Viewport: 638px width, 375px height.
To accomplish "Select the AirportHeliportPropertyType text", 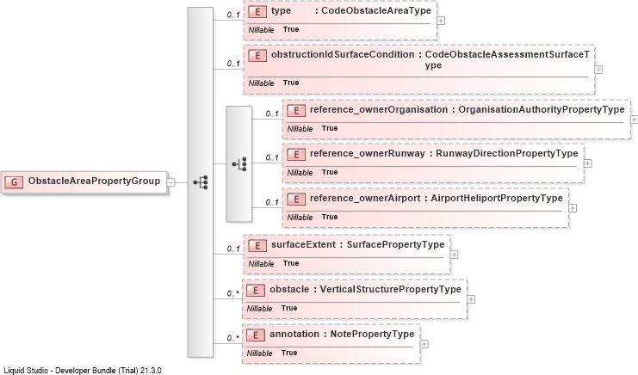I will coord(497,199).
